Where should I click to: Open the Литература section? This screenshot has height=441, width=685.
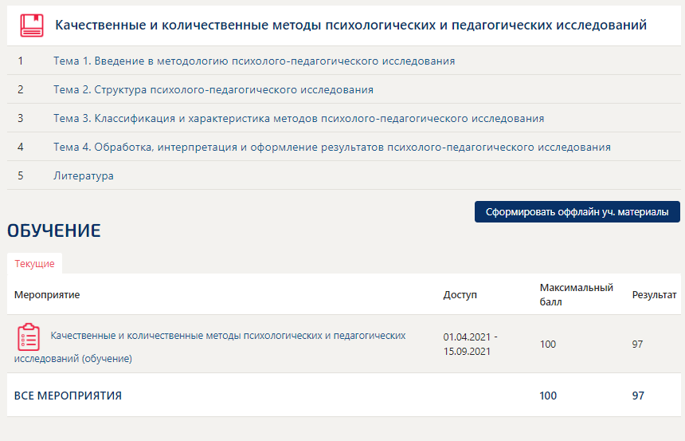(84, 175)
